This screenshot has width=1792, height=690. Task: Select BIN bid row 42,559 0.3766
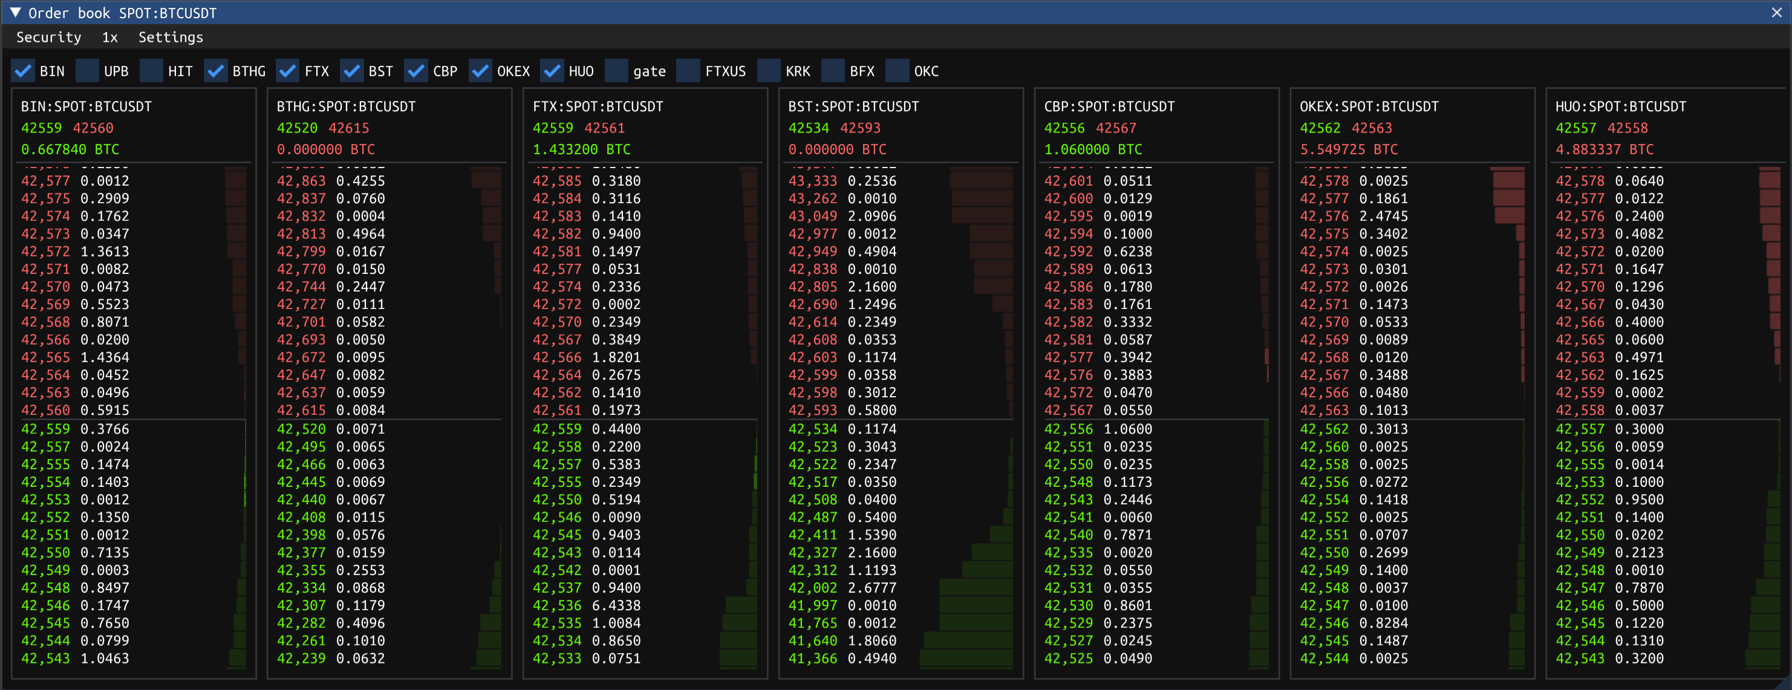pos(133,429)
